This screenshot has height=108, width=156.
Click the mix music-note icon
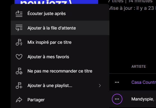(x=19, y=42)
